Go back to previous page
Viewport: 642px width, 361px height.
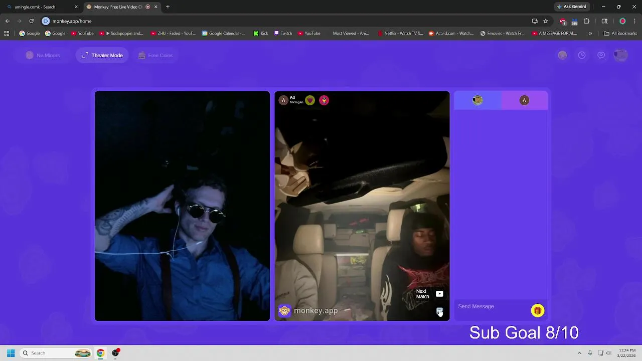tap(7, 21)
